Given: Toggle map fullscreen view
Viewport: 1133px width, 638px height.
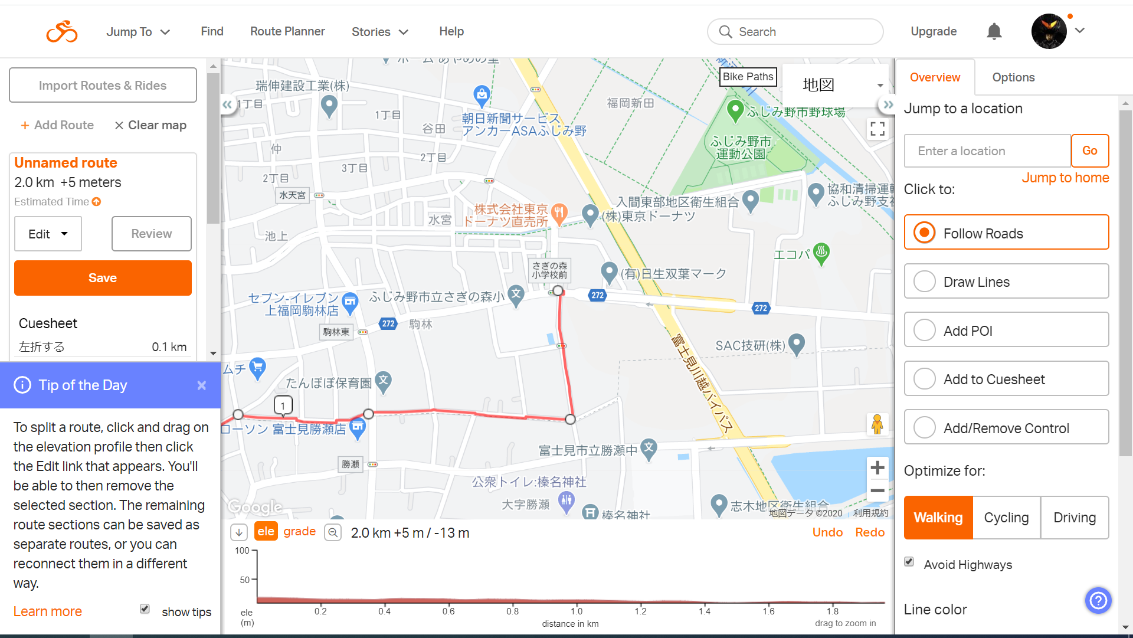Looking at the screenshot, I should (x=877, y=129).
